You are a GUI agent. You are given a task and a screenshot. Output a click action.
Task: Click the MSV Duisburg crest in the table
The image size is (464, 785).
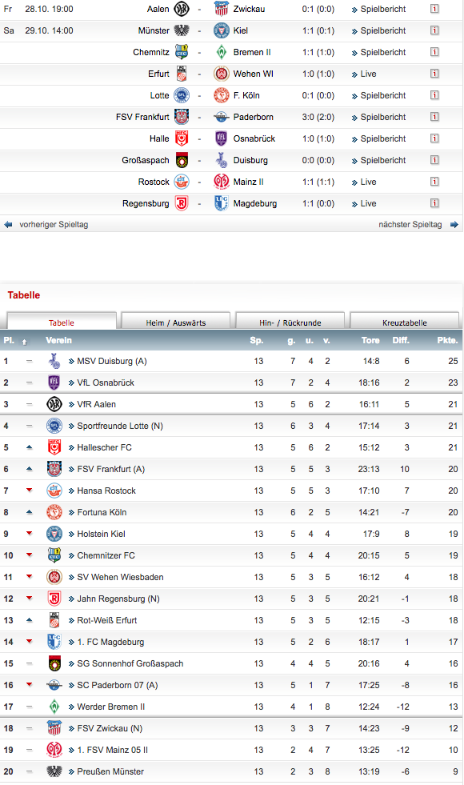pyautogui.click(x=54, y=361)
